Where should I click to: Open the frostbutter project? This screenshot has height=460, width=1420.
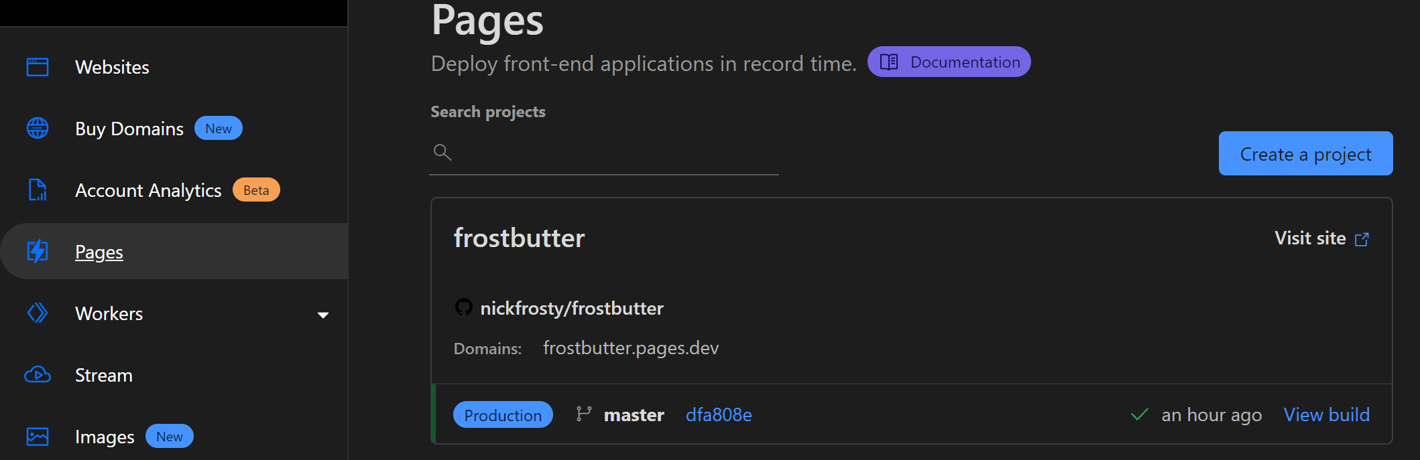click(x=519, y=238)
